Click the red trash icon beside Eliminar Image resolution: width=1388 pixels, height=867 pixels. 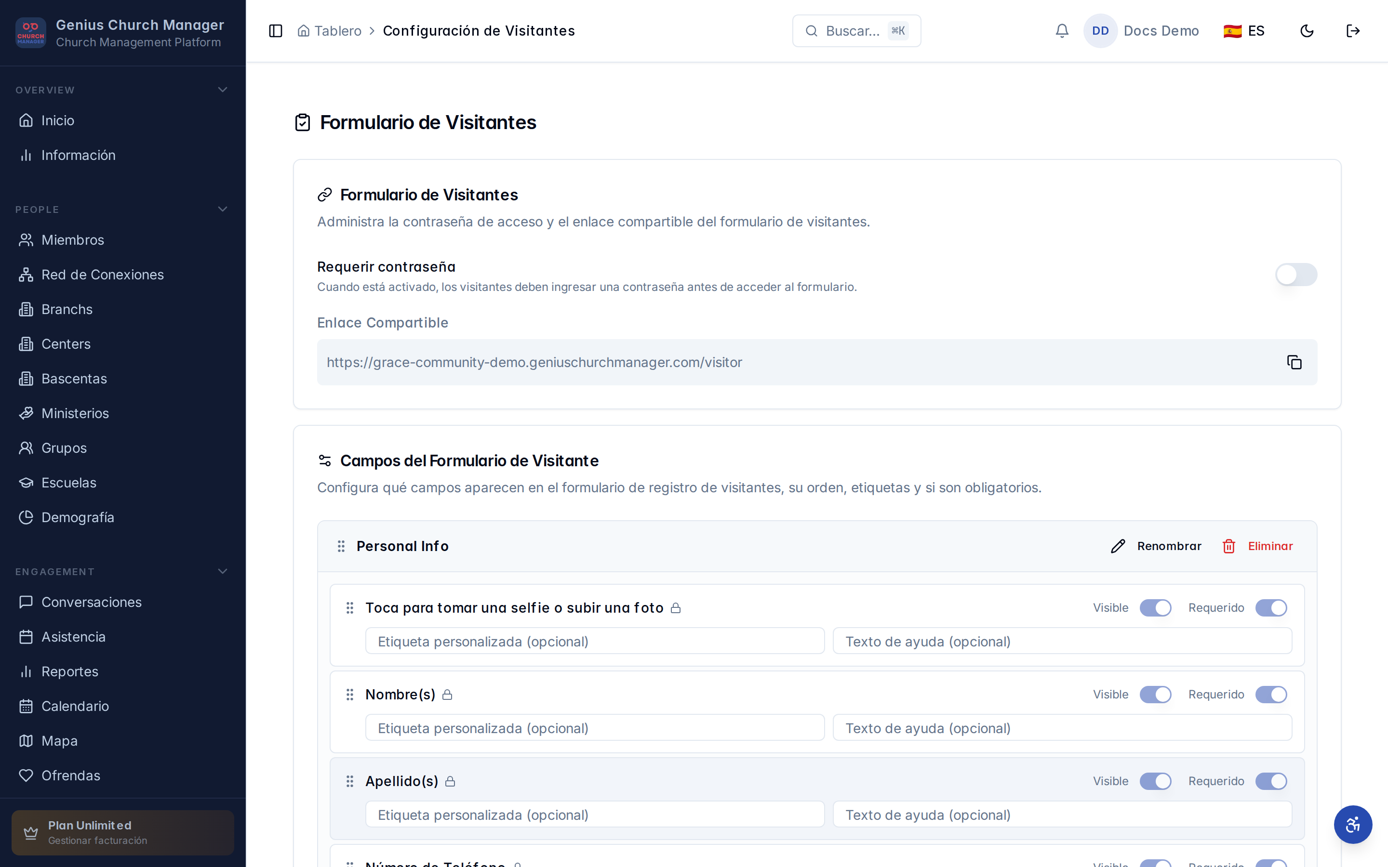(1228, 546)
